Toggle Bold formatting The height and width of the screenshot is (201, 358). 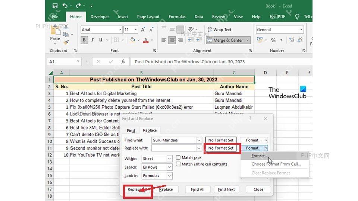coord(84,40)
